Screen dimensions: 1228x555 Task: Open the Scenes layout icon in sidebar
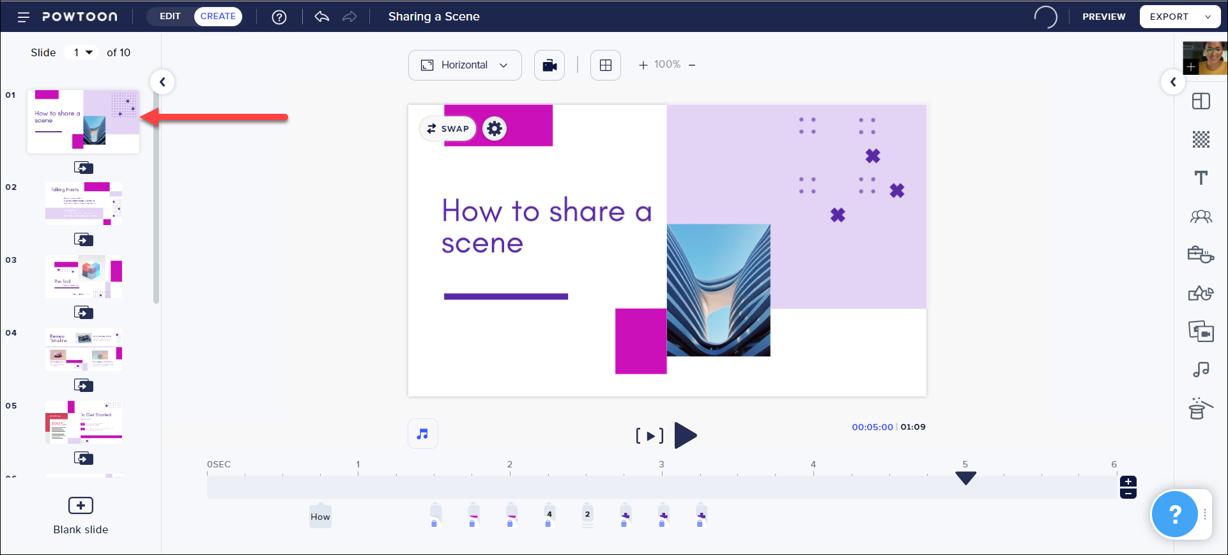point(1201,101)
